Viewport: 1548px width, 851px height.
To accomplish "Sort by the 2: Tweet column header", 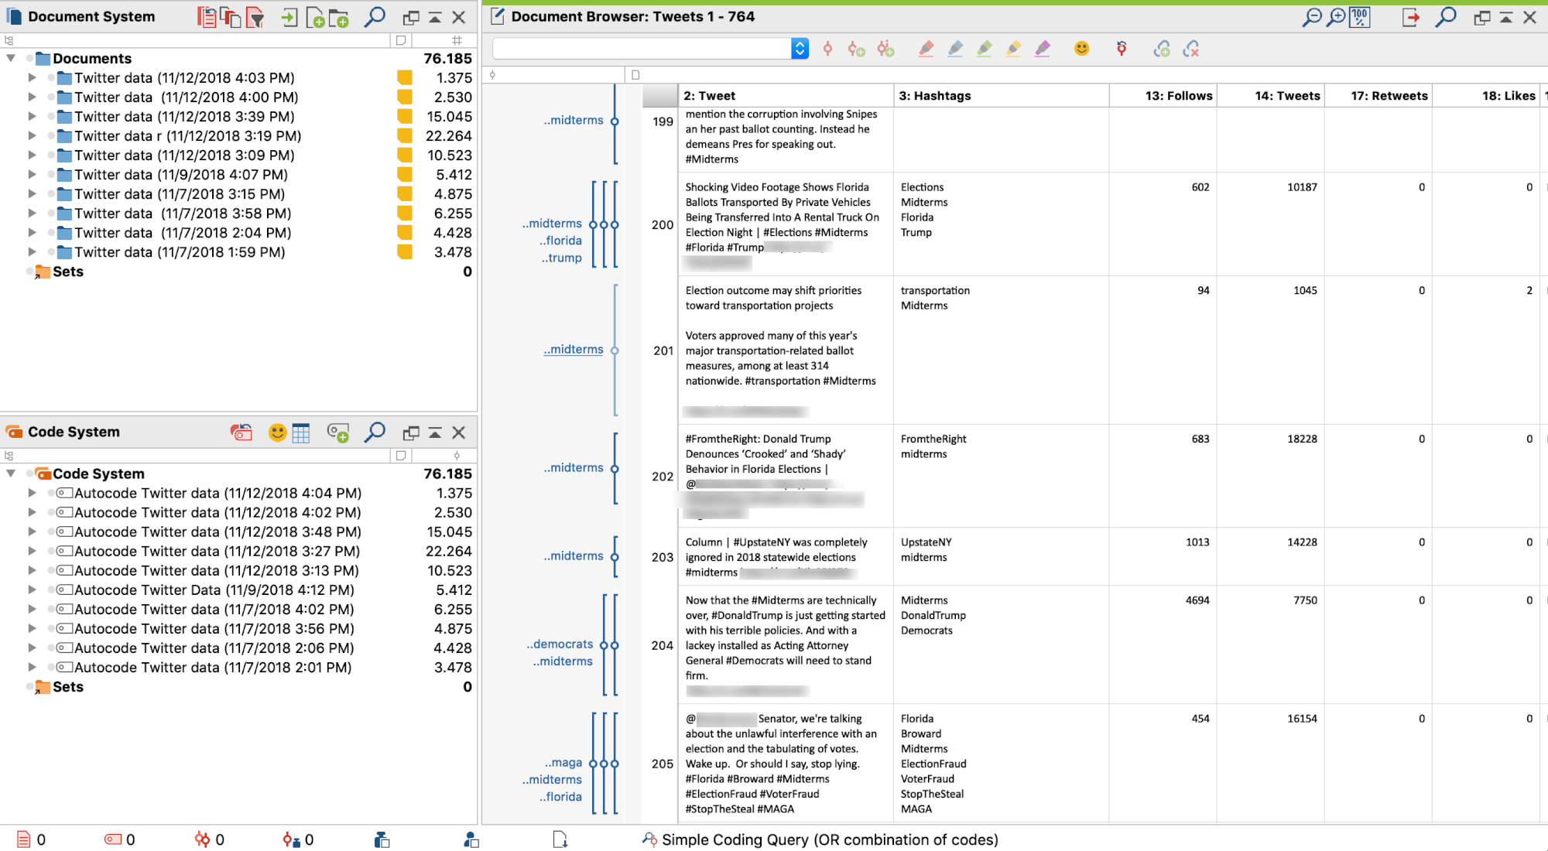I will pos(786,95).
